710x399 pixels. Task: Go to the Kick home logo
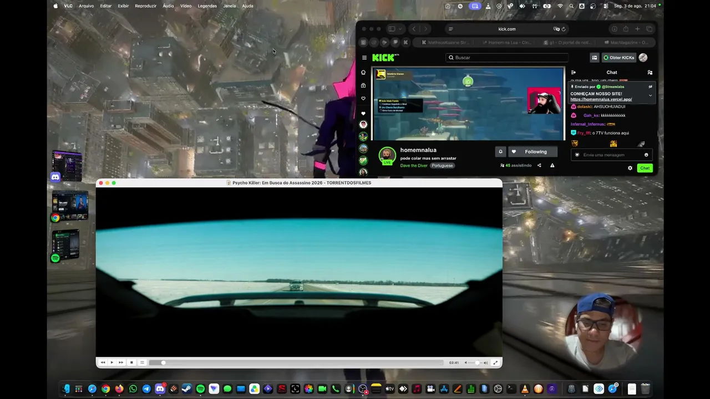(x=385, y=58)
